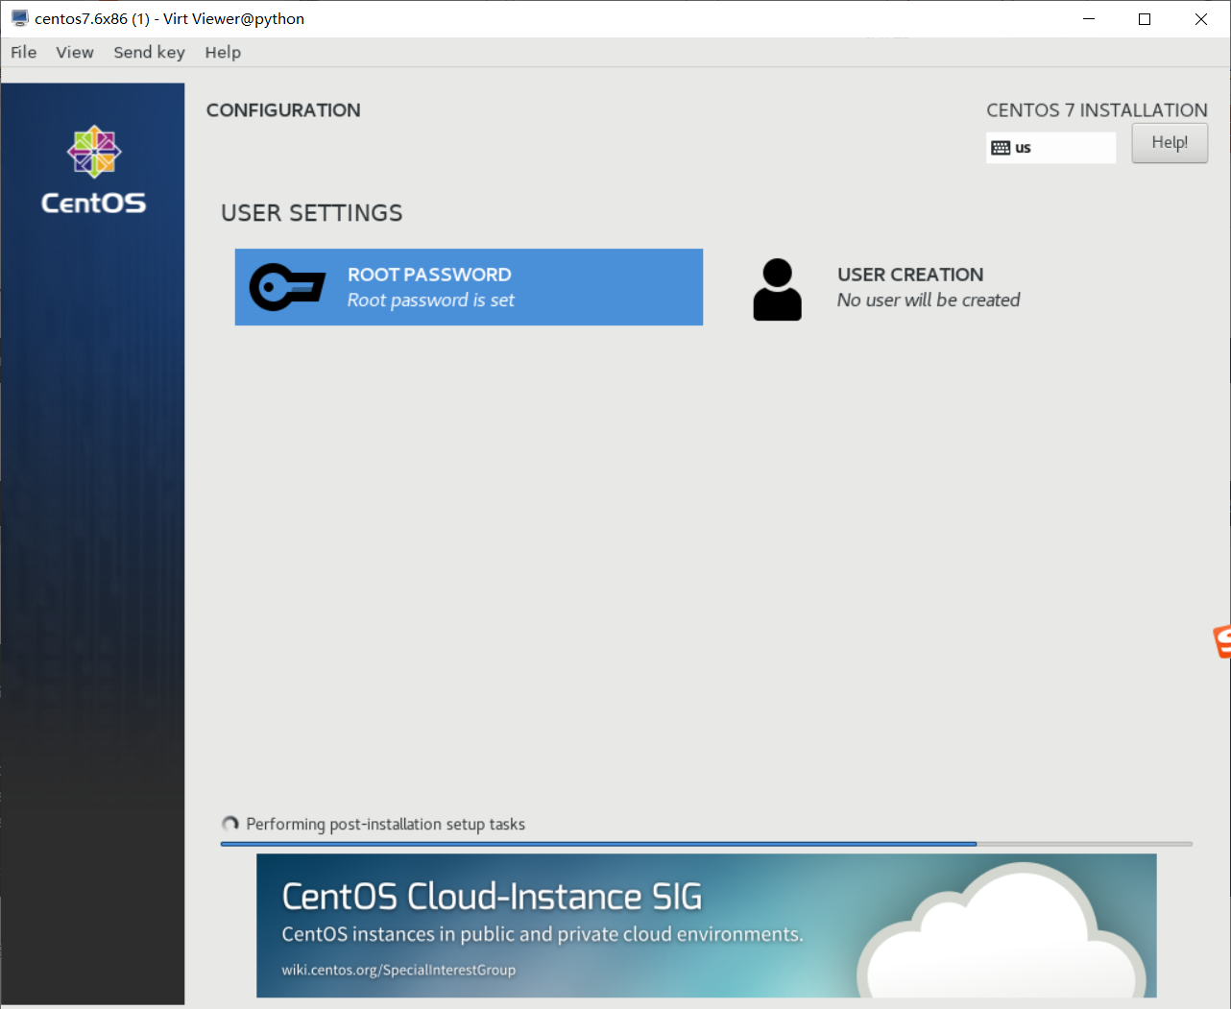Close the Virt Viewer window
The image size is (1231, 1009).
[1201, 19]
